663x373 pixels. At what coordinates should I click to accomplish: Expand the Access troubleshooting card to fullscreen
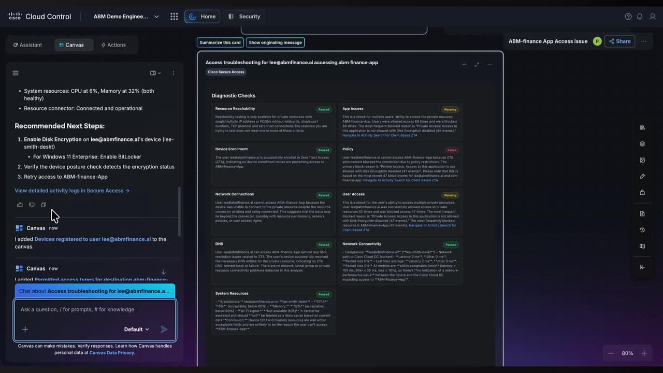pos(477,64)
